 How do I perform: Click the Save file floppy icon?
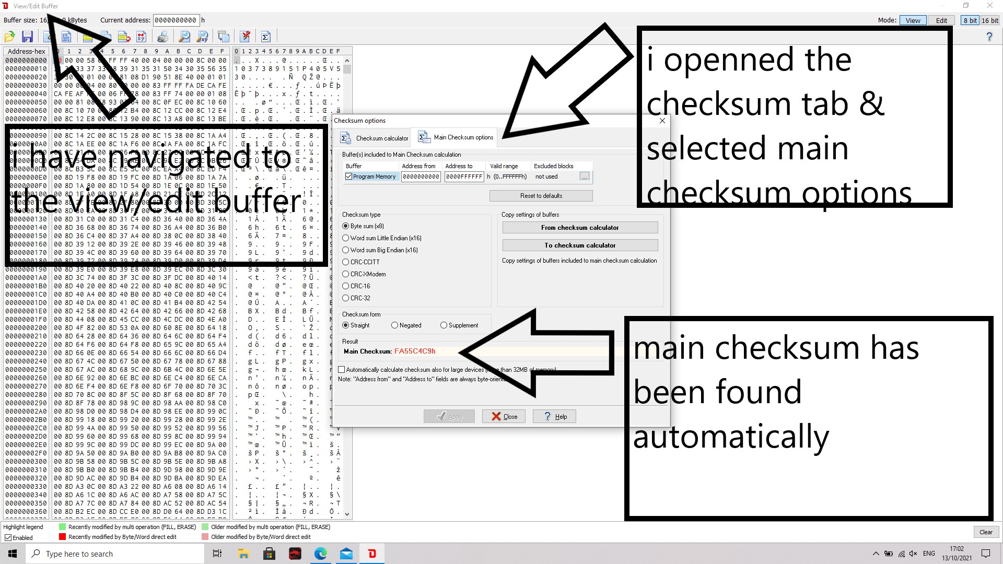27,37
